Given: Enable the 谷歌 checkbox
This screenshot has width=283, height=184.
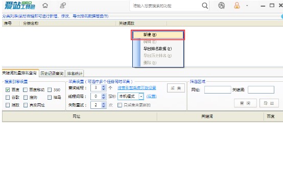Looking at the screenshot, I should pos(8,98).
